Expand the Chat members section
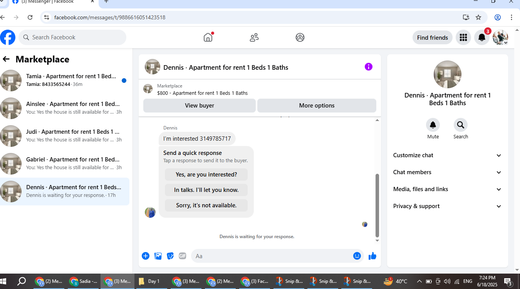The image size is (520, 289). tap(448, 172)
